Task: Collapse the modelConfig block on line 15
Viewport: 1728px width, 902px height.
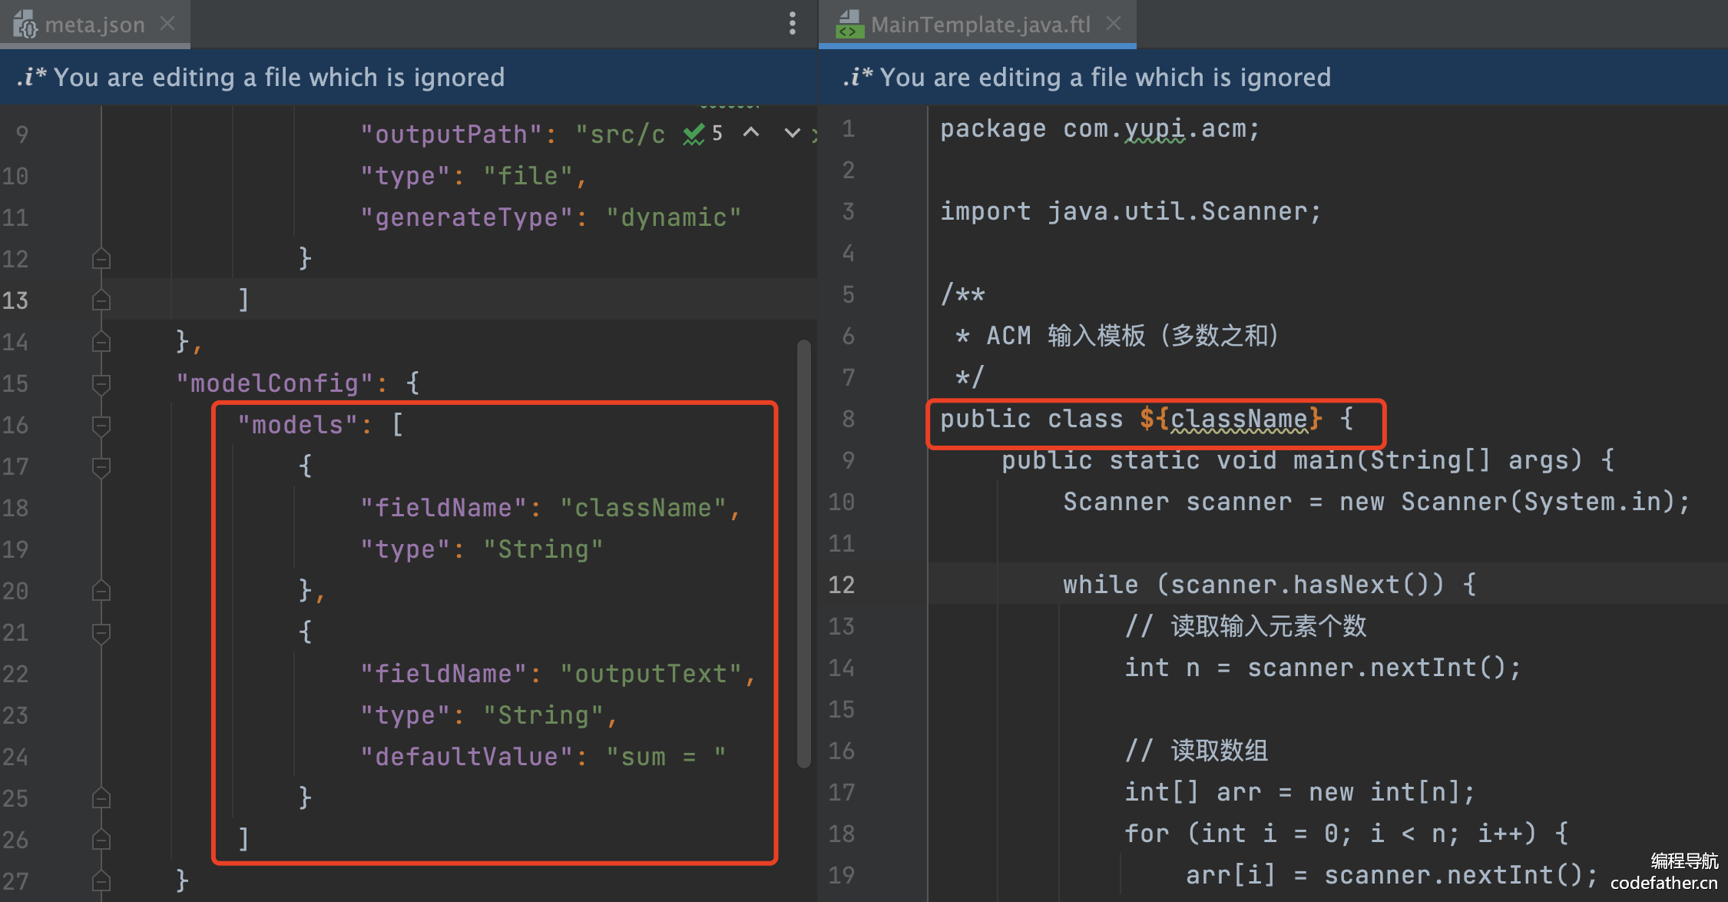Action: pos(101,383)
